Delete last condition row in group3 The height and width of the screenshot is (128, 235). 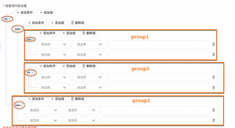point(213,121)
